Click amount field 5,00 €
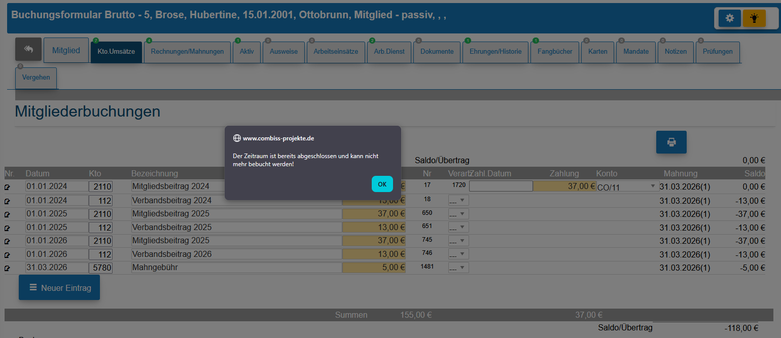The height and width of the screenshot is (338, 781). point(374,267)
